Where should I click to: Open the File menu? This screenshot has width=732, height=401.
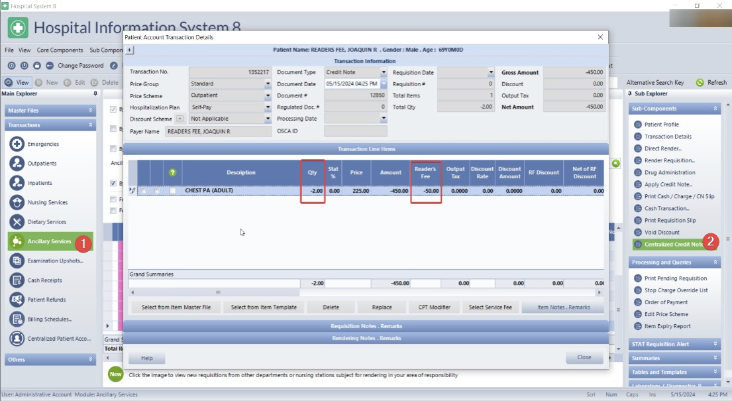[x=9, y=50]
